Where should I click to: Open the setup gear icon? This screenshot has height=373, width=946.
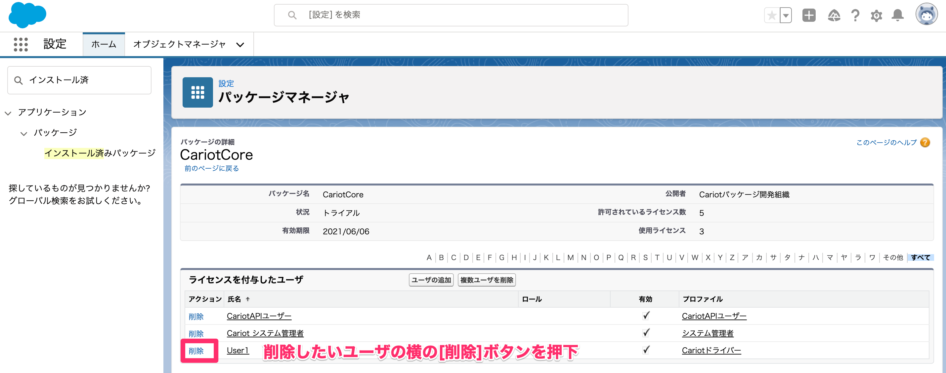coord(876,16)
